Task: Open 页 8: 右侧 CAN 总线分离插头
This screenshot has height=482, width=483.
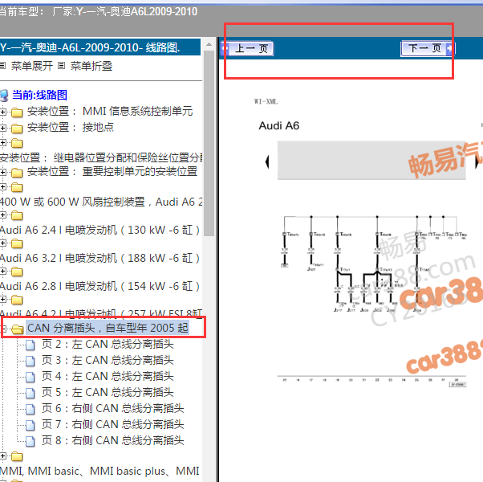Action: [113, 440]
